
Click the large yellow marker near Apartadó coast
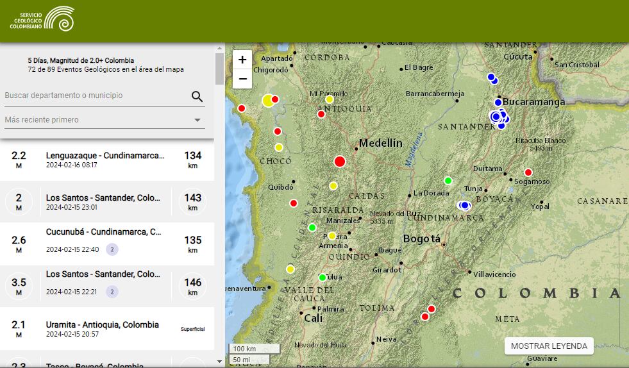point(268,100)
